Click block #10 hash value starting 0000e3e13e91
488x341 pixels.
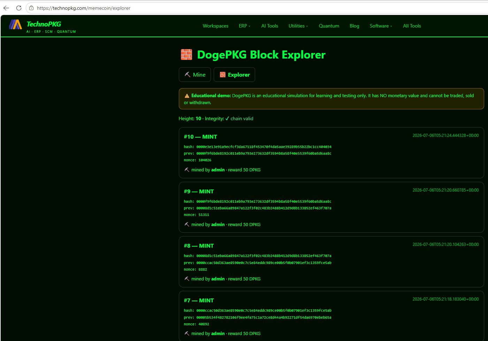(264, 147)
